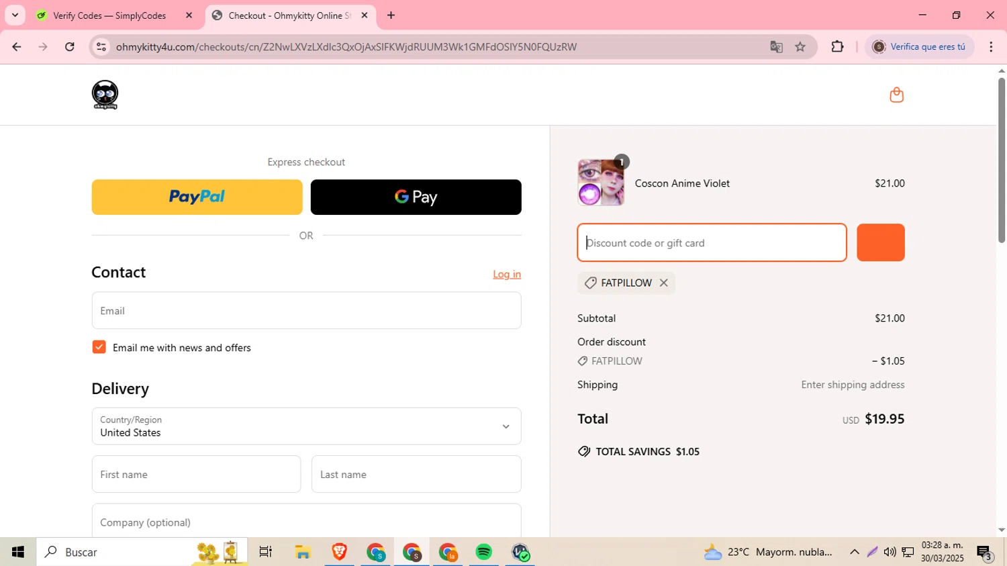1007x566 pixels.
Task: Pay with PayPal express checkout
Action: pos(197,197)
